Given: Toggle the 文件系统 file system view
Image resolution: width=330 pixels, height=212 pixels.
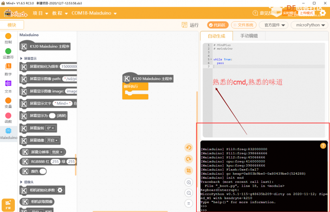Looking at the screenshot, I should 243,25.
